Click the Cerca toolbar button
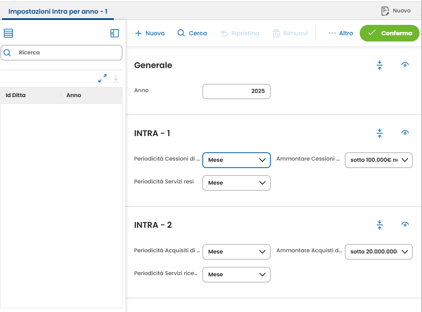 192,33
